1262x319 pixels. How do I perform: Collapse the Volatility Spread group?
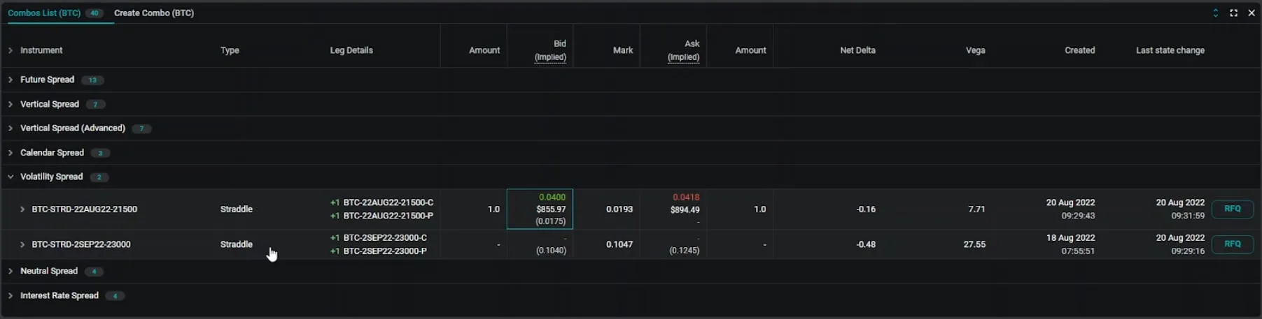10,177
